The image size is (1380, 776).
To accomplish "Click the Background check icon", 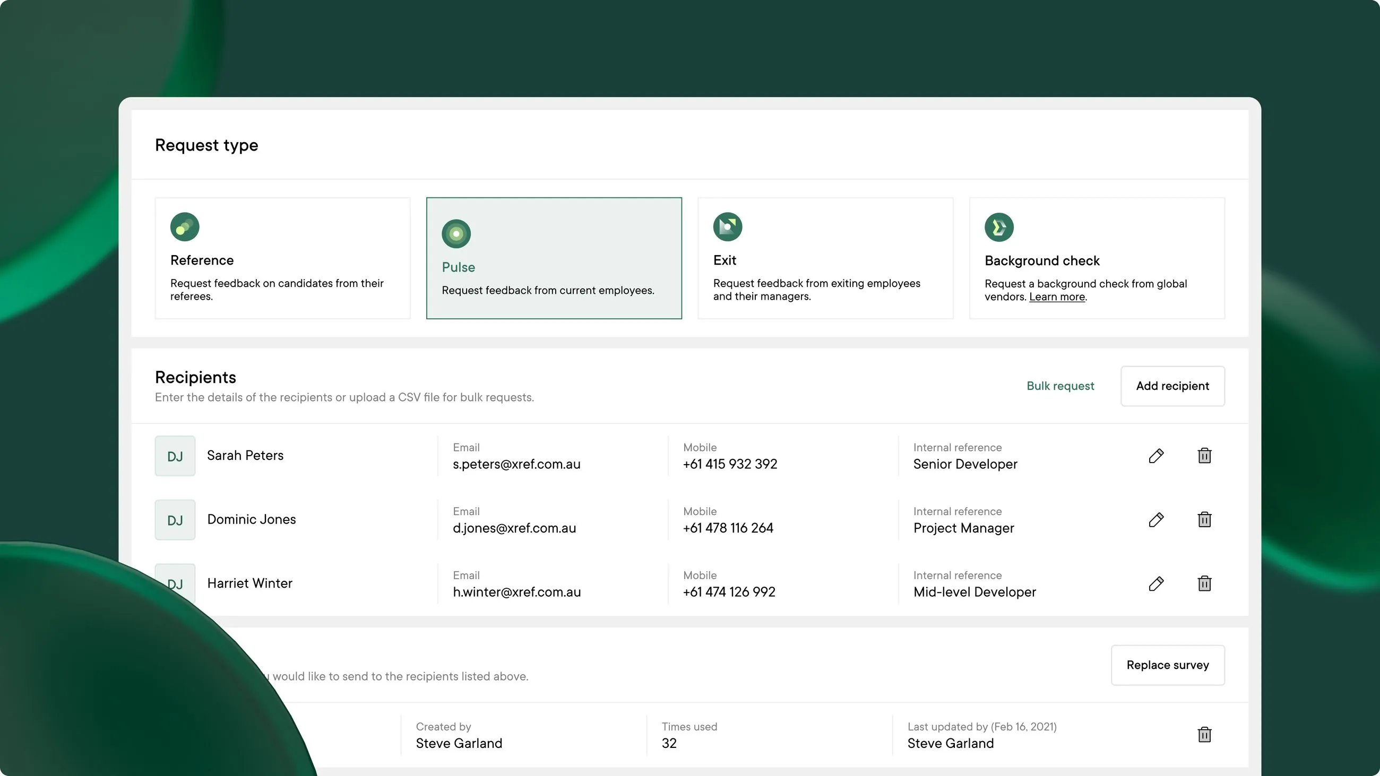I will [x=998, y=227].
